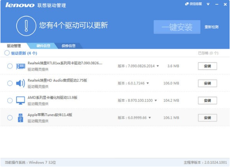Select the AMD graphics driver checkbox
Screen dimensions: 231x168
[10, 101]
